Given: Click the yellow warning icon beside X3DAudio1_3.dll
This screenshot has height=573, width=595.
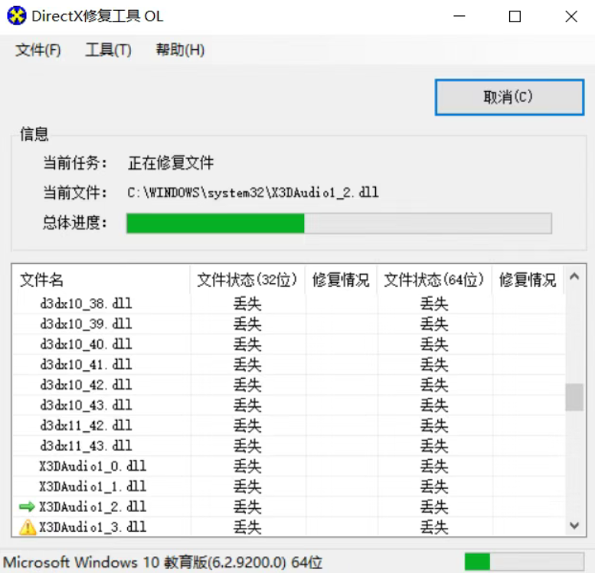Looking at the screenshot, I should [28, 527].
